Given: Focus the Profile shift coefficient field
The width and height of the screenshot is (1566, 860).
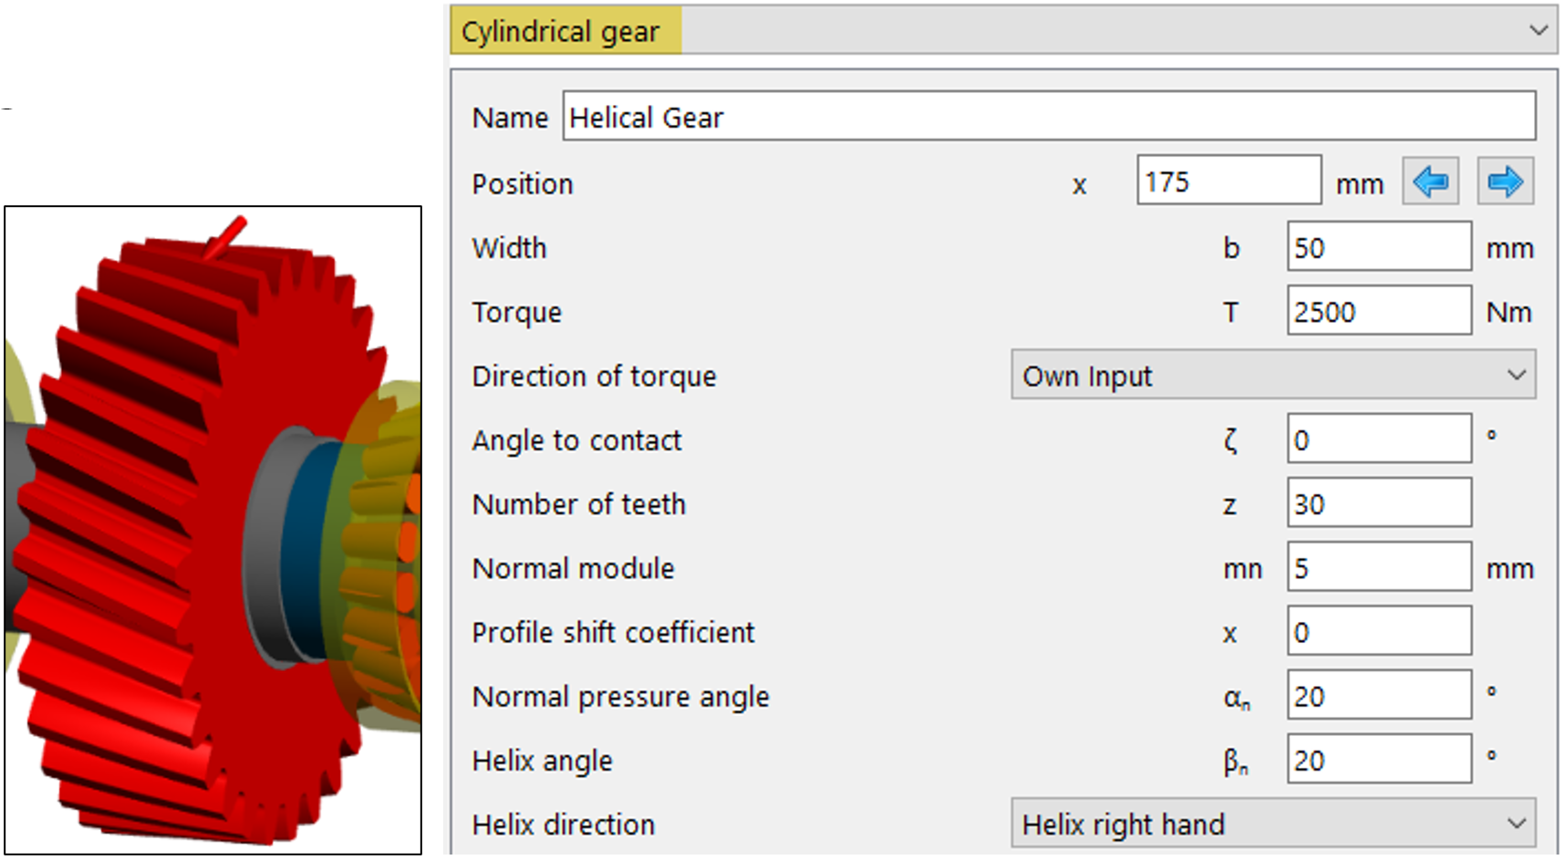Looking at the screenshot, I should pyautogui.click(x=1378, y=631).
